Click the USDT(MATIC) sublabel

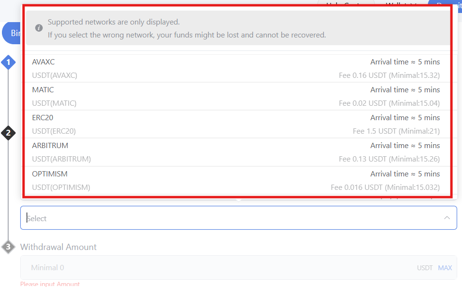(x=54, y=103)
